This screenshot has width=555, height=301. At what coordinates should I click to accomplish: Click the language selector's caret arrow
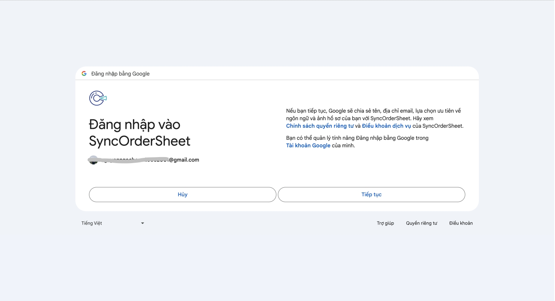(143, 223)
